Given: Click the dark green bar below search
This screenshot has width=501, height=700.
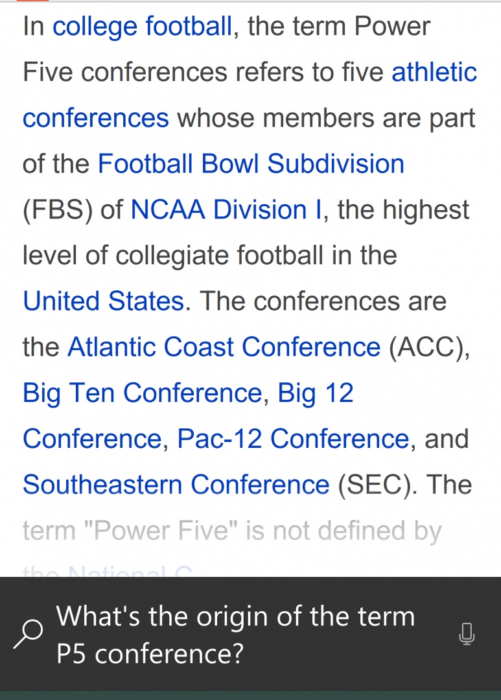Looking at the screenshot, I should tap(250, 695).
